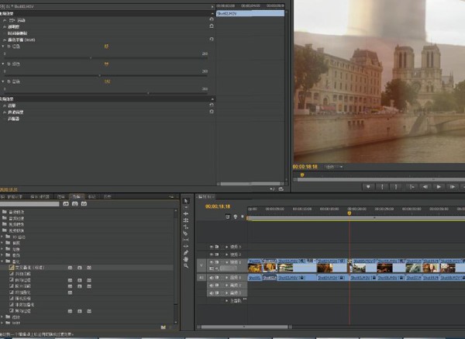Expand Video 3 track header

pyautogui.click(x=227, y=247)
